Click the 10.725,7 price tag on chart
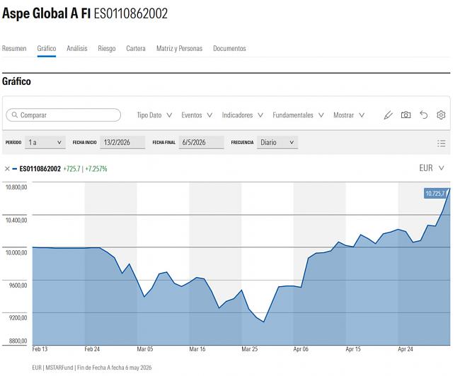 (435, 194)
